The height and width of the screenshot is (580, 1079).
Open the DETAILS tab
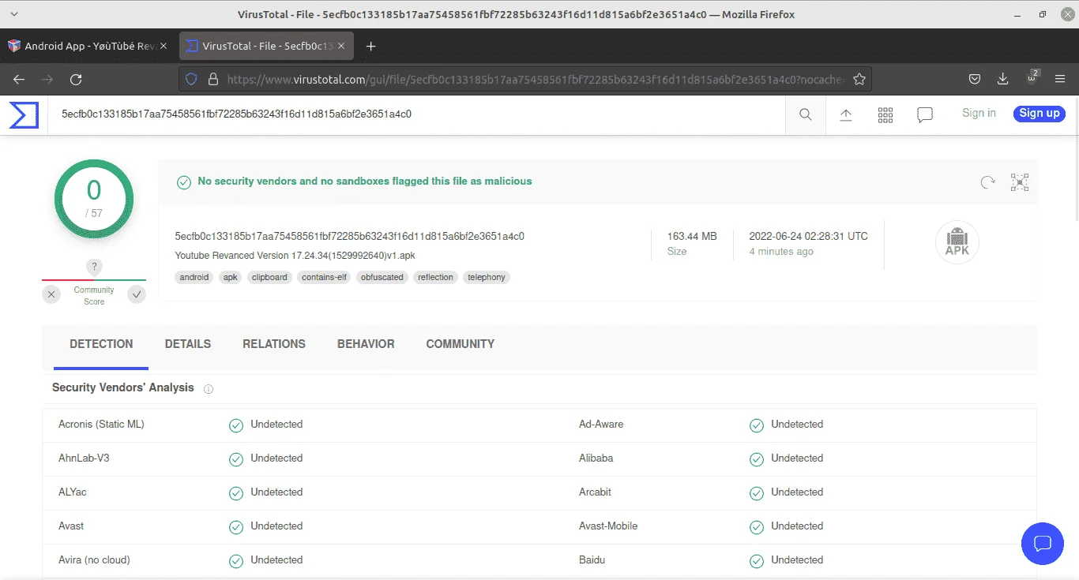188,344
